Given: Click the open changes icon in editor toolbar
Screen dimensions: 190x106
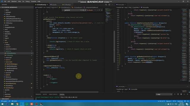Looking at the screenshot, I should coord(106,5).
